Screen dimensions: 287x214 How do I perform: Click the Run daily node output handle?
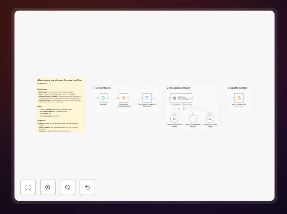click(x=108, y=98)
